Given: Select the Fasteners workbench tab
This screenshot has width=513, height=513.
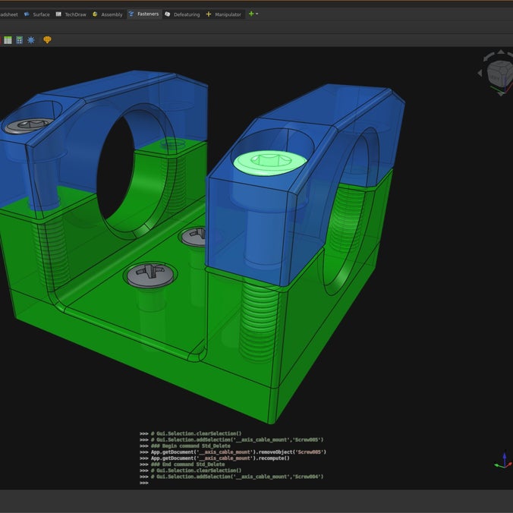Looking at the screenshot, I should [x=144, y=14].
